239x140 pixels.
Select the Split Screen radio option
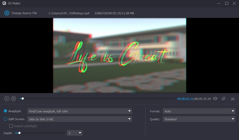pyautogui.click(x=5, y=119)
